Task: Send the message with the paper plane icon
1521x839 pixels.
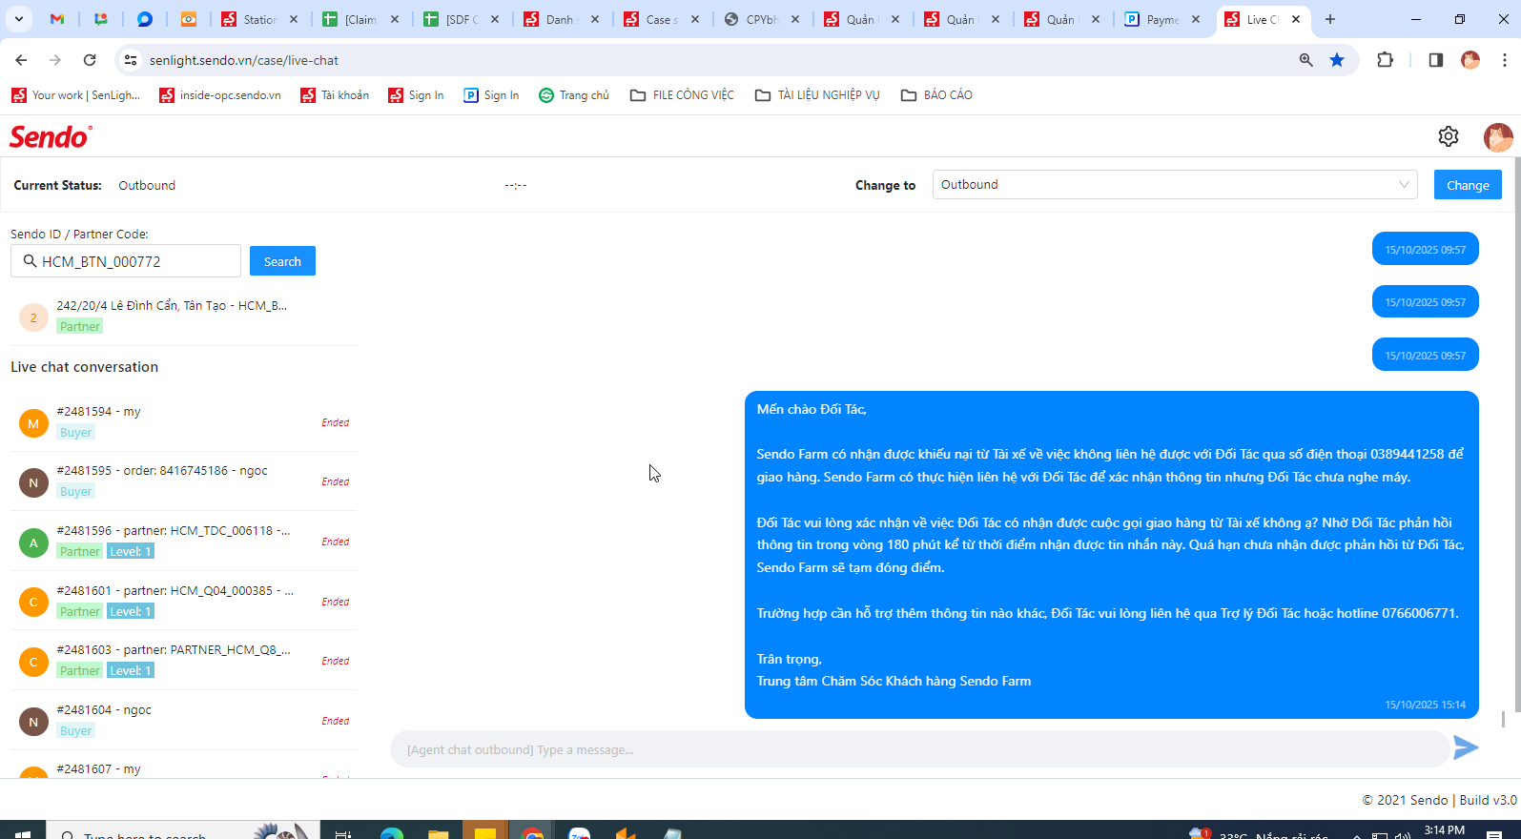Action: coord(1466,748)
